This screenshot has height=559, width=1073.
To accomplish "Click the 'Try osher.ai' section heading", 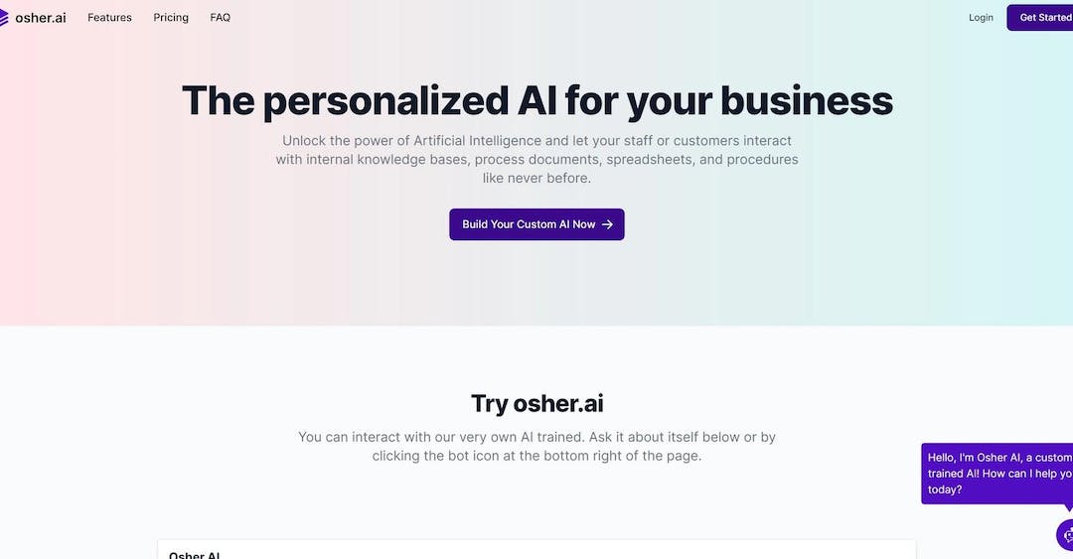I will click(x=537, y=403).
